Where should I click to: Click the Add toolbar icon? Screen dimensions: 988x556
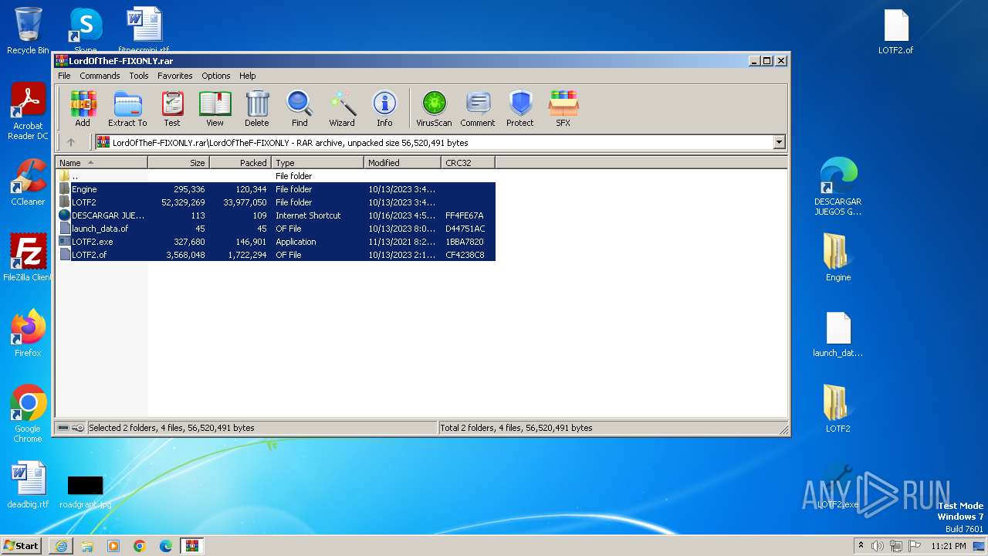[x=83, y=108]
